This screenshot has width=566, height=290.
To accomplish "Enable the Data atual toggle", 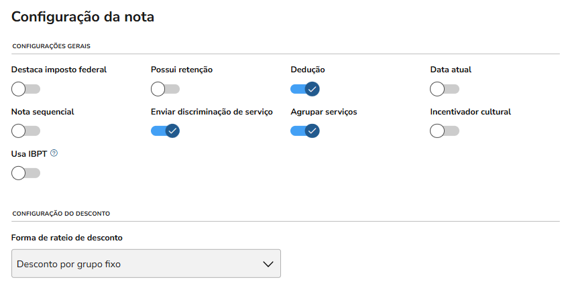I will (x=444, y=89).
